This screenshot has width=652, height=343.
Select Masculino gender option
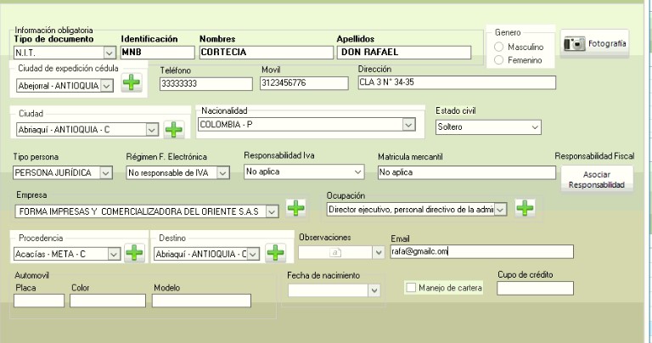pos(498,47)
